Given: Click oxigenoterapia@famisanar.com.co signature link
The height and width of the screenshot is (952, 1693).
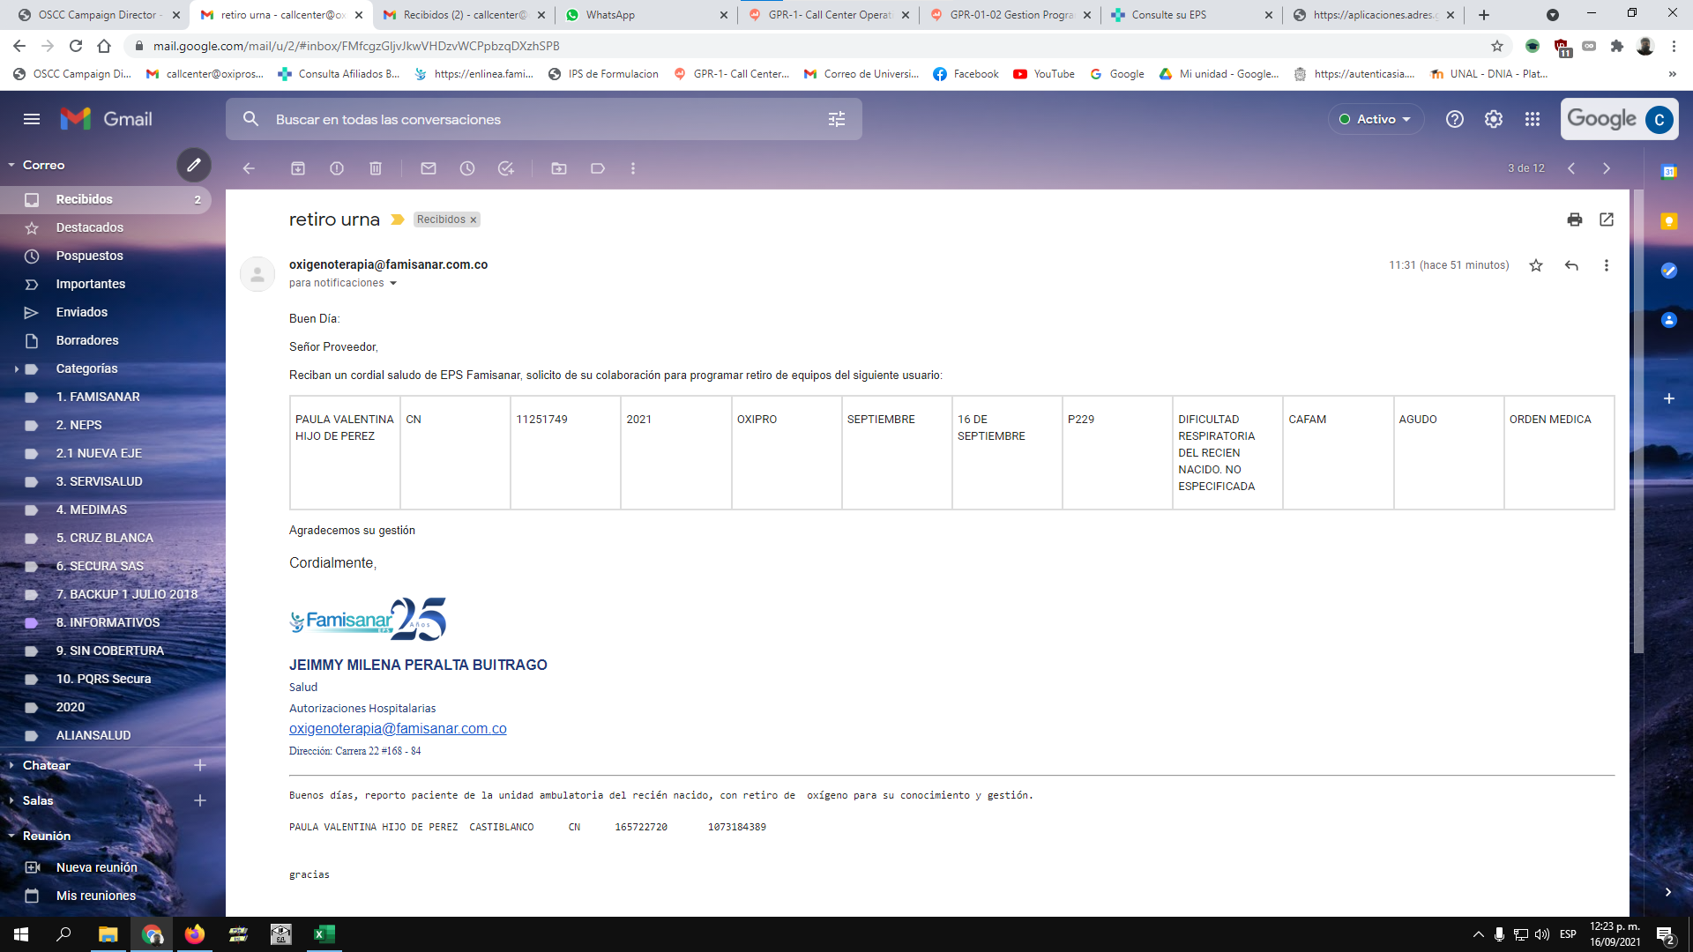Looking at the screenshot, I should tap(398, 729).
